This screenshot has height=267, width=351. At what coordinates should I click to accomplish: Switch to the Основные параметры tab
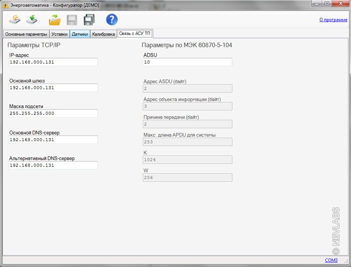[x=26, y=35]
